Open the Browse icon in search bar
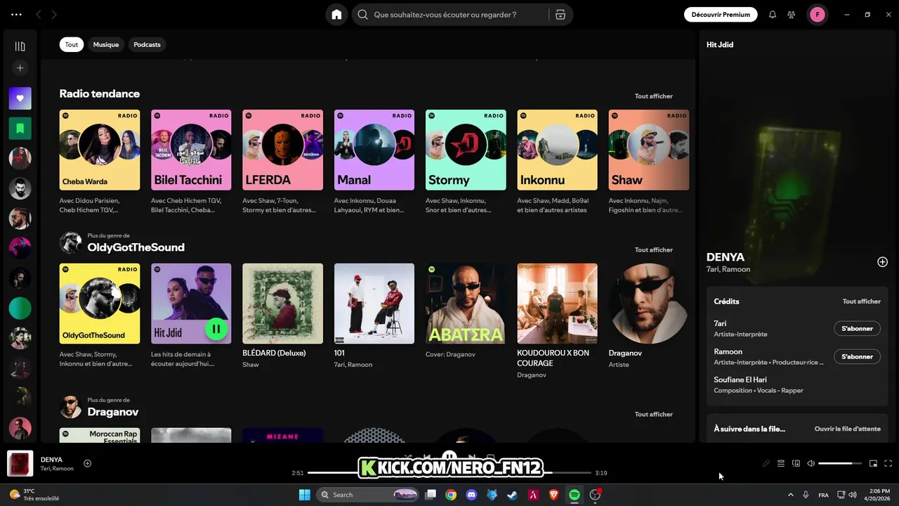Viewport: 899px width, 506px height. pos(560,14)
